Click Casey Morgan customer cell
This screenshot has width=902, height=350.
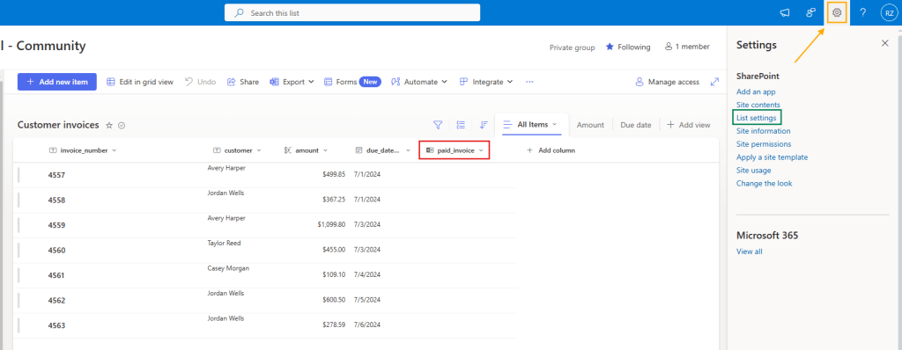(x=228, y=268)
